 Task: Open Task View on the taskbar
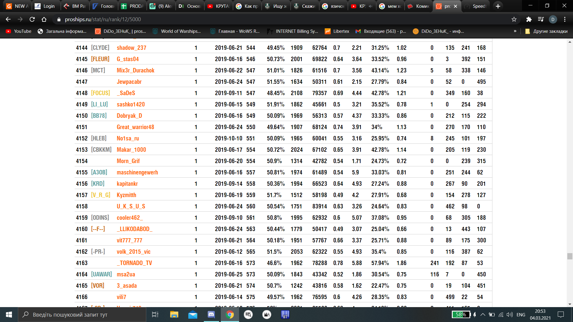click(x=155, y=315)
